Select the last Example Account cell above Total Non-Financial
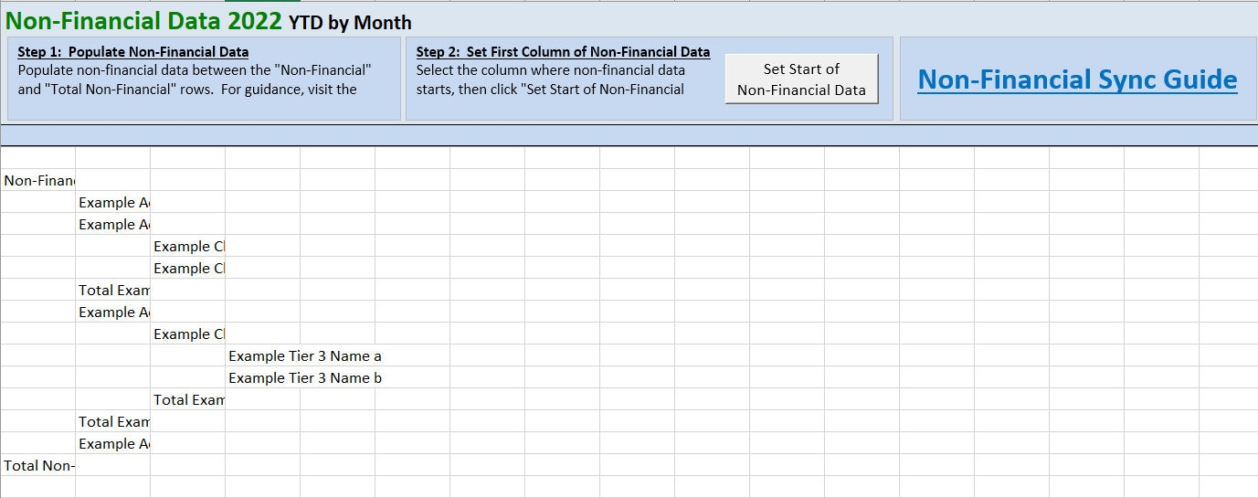 113,443
